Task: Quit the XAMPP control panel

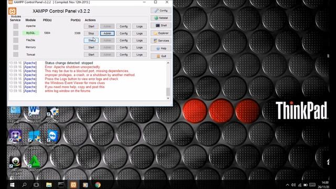Action: tap(161, 56)
